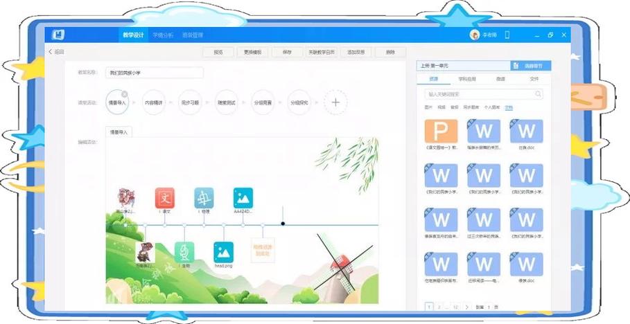Go to resource page 1
Viewport: 630px width, 324px height.
429,307
